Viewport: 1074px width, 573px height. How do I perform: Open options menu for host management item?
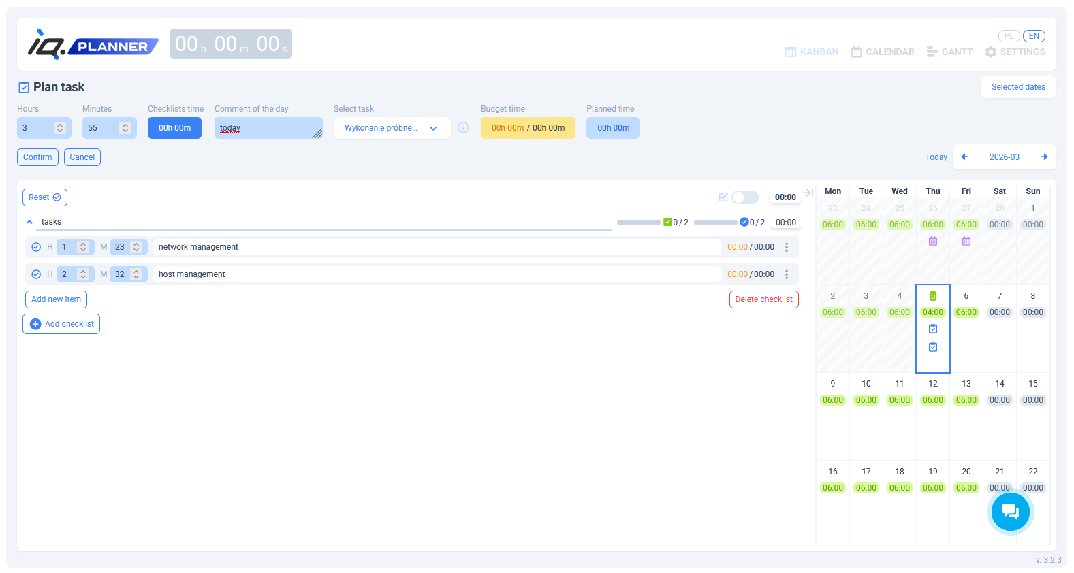click(787, 274)
